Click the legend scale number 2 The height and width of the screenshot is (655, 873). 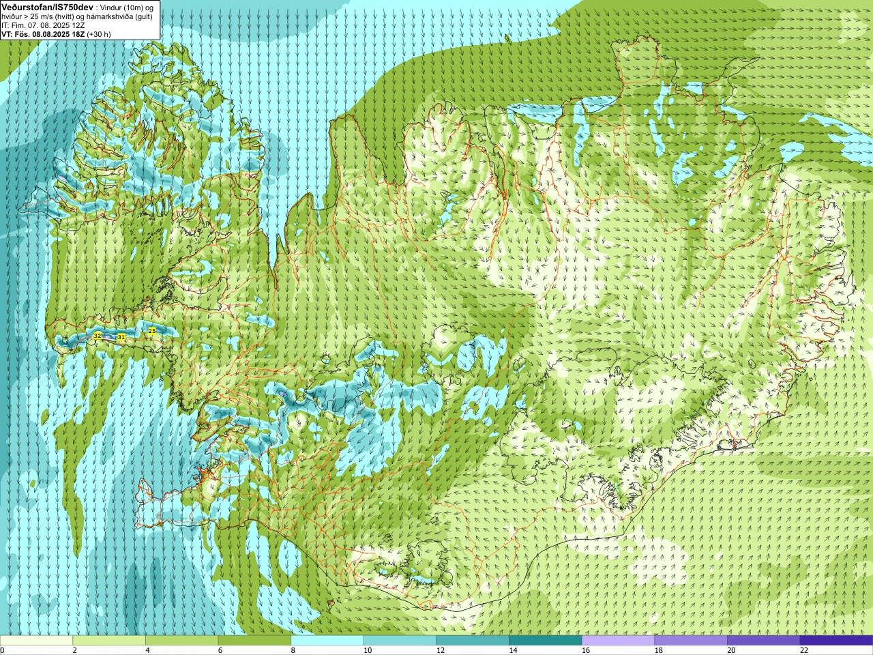pyautogui.click(x=75, y=650)
